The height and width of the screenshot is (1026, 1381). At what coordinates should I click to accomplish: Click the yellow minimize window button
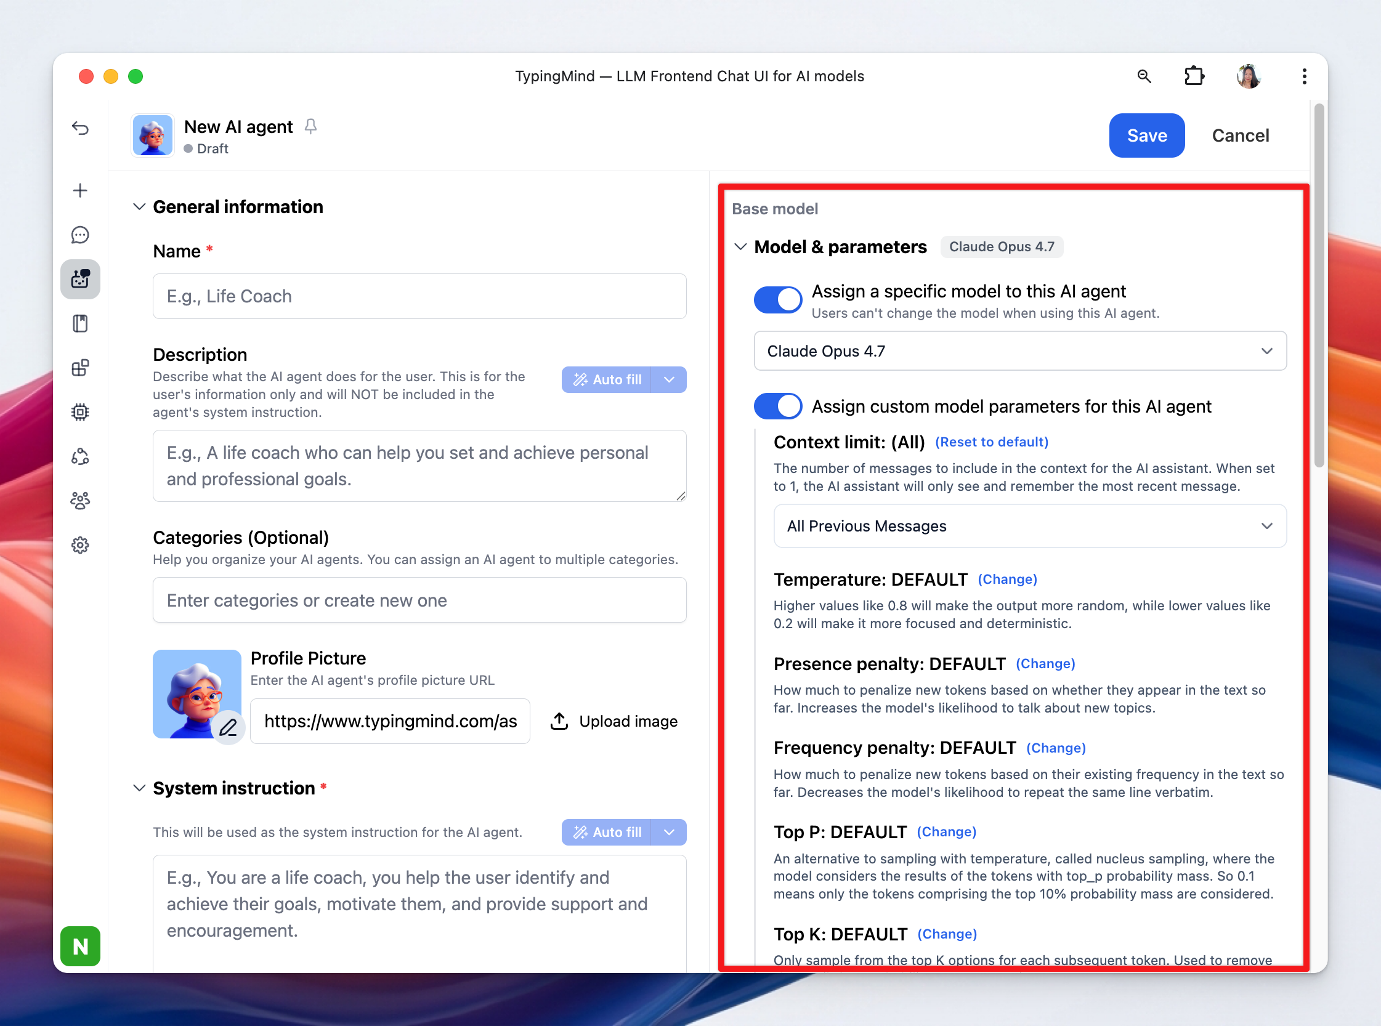(x=111, y=76)
